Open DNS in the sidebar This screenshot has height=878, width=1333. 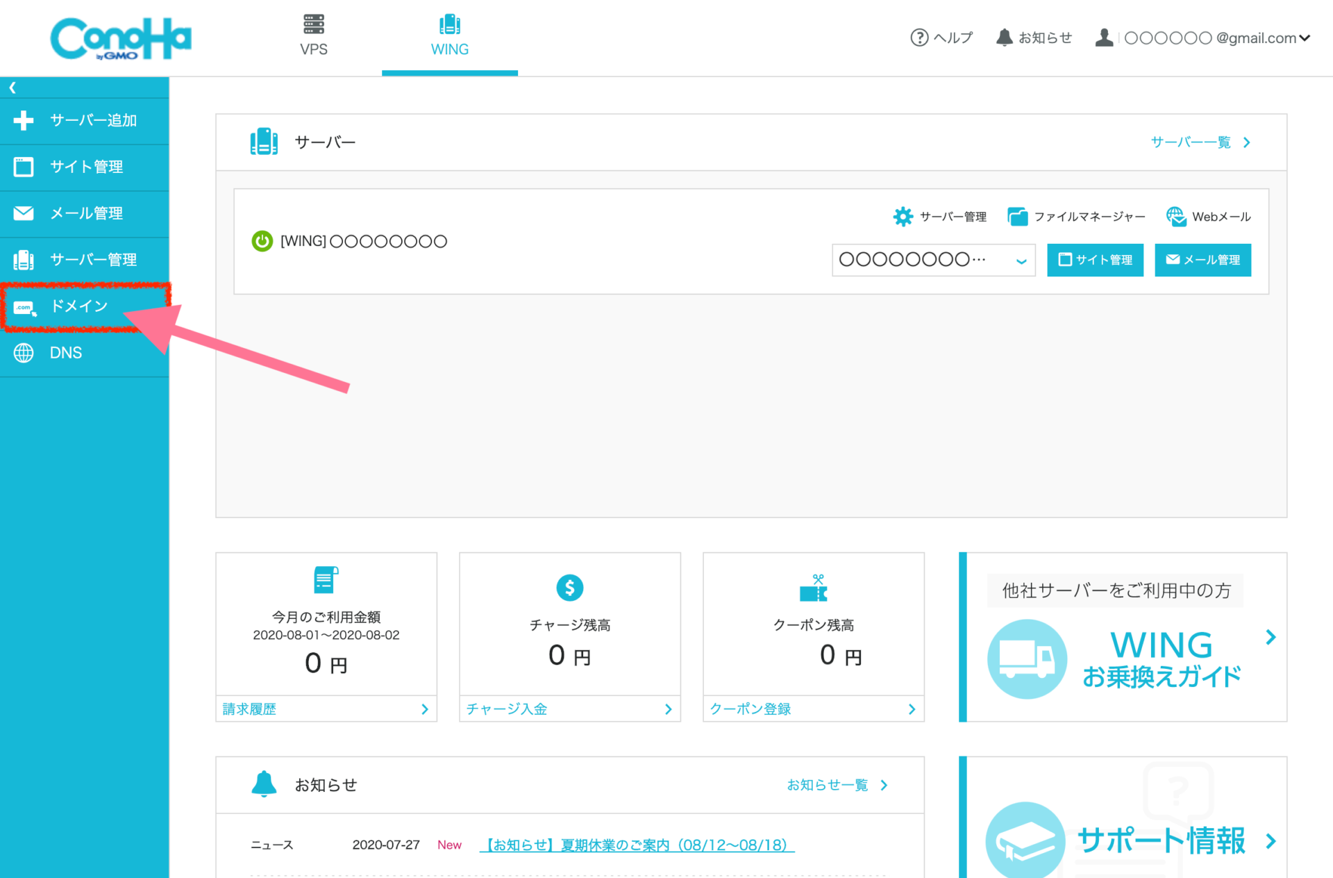point(84,354)
